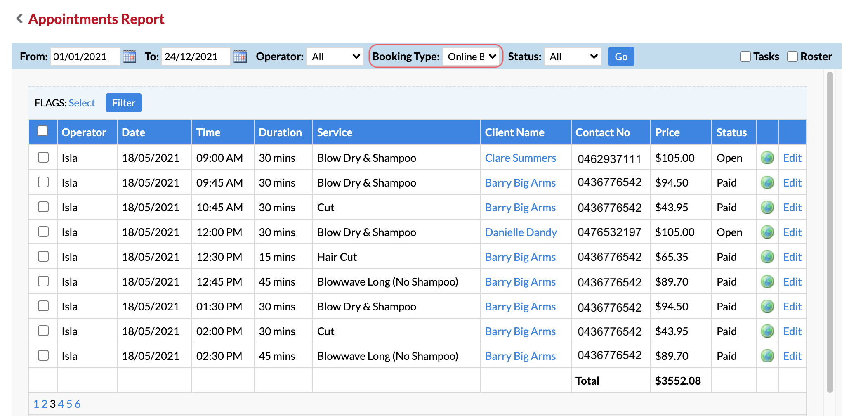Edit the 01:30 PM appointment

coord(792,307)
